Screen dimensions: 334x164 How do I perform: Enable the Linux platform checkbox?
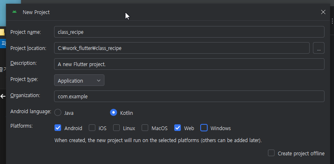pos(116,128)
